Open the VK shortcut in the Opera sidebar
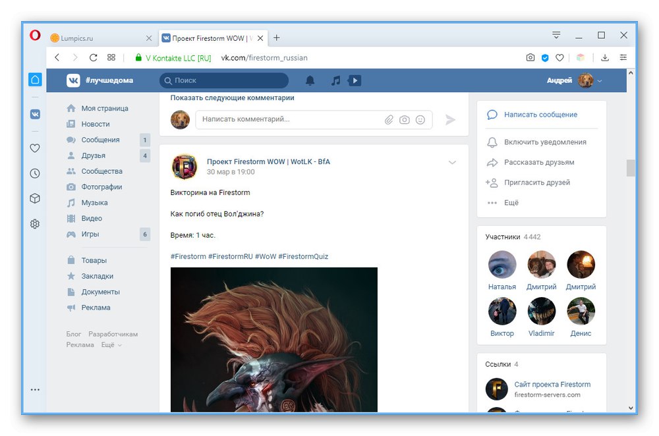 [36, 114]
